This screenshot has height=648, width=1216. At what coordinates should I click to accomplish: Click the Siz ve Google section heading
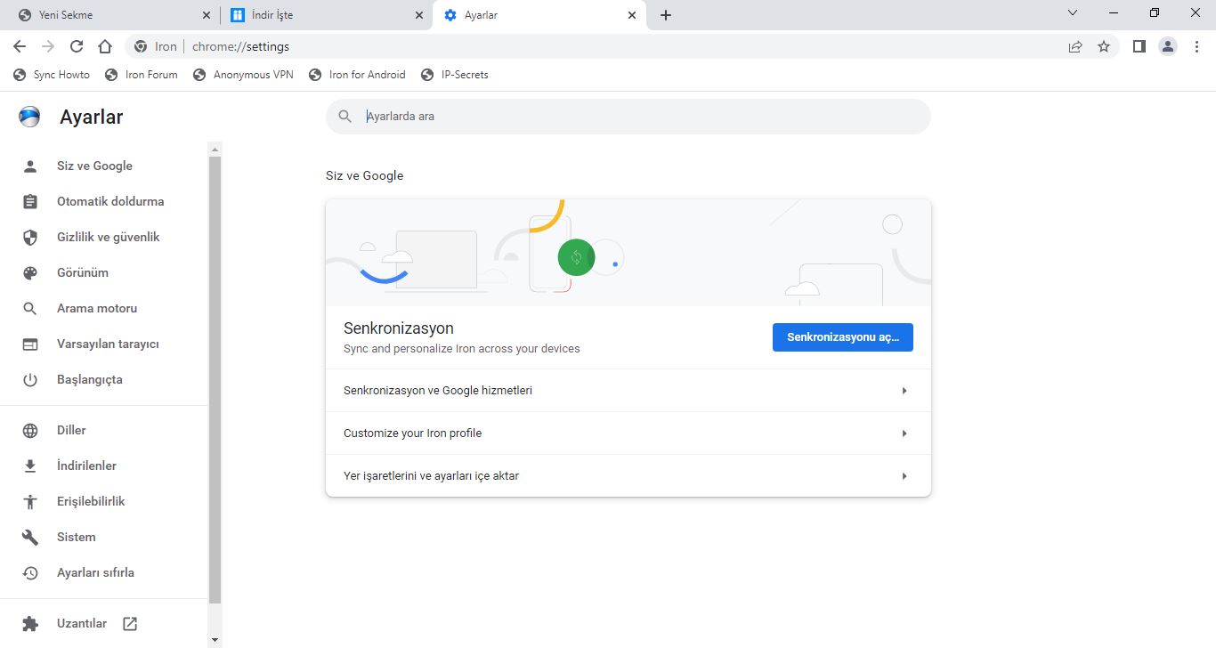click(365, 175)
